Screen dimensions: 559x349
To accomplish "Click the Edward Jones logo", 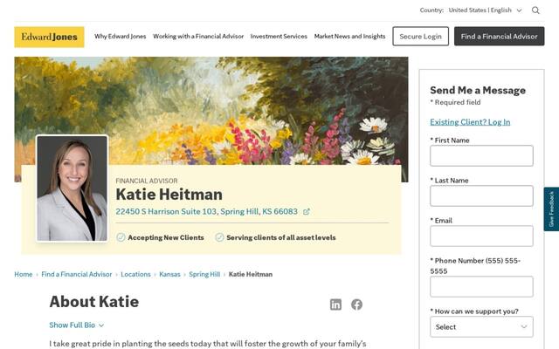I will pos(49,37).
